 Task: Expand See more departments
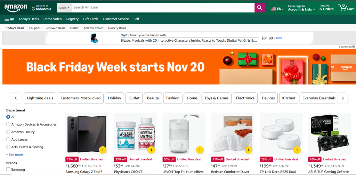(15, 155)
